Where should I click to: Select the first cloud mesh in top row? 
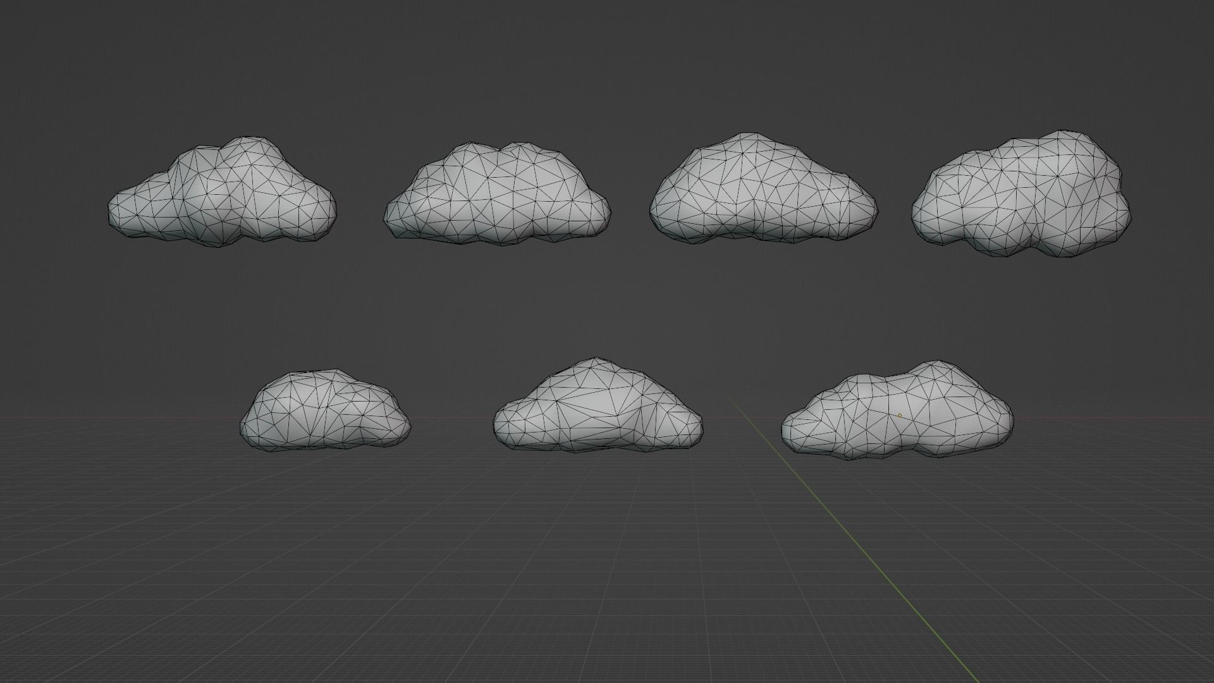click(x=222, y=192)
